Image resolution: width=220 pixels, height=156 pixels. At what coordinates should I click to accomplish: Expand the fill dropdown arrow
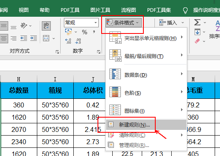[x=204, y=32]
